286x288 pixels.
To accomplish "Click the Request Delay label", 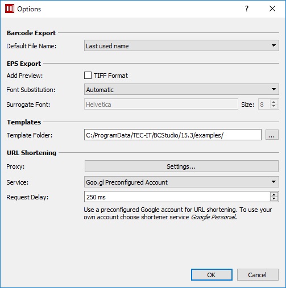I will click(27, 197).
